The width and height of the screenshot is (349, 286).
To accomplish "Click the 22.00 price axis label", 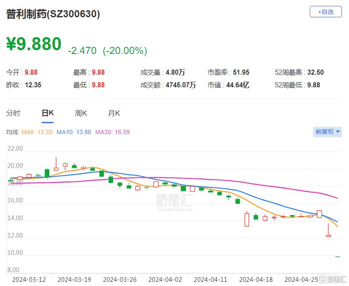I will tap(15, 148).
